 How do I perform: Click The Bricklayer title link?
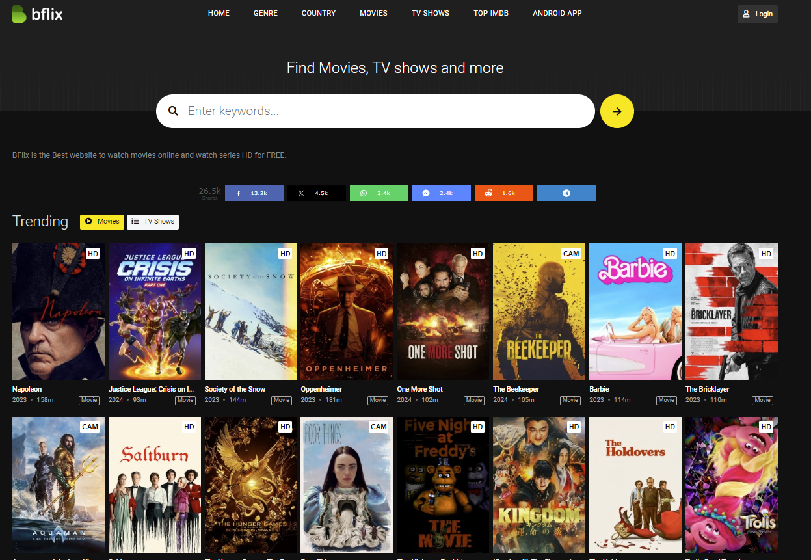coord(708,389)
